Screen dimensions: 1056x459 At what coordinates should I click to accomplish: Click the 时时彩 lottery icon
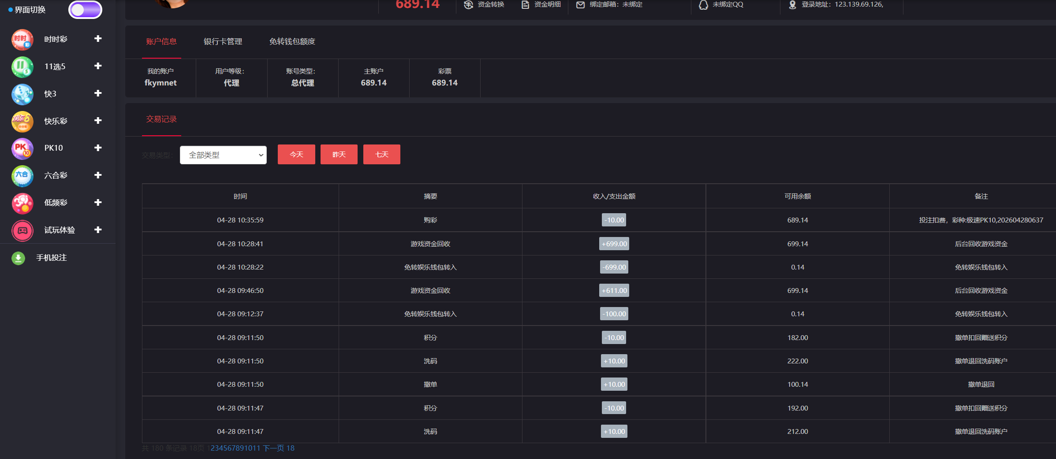coord(22,40)
